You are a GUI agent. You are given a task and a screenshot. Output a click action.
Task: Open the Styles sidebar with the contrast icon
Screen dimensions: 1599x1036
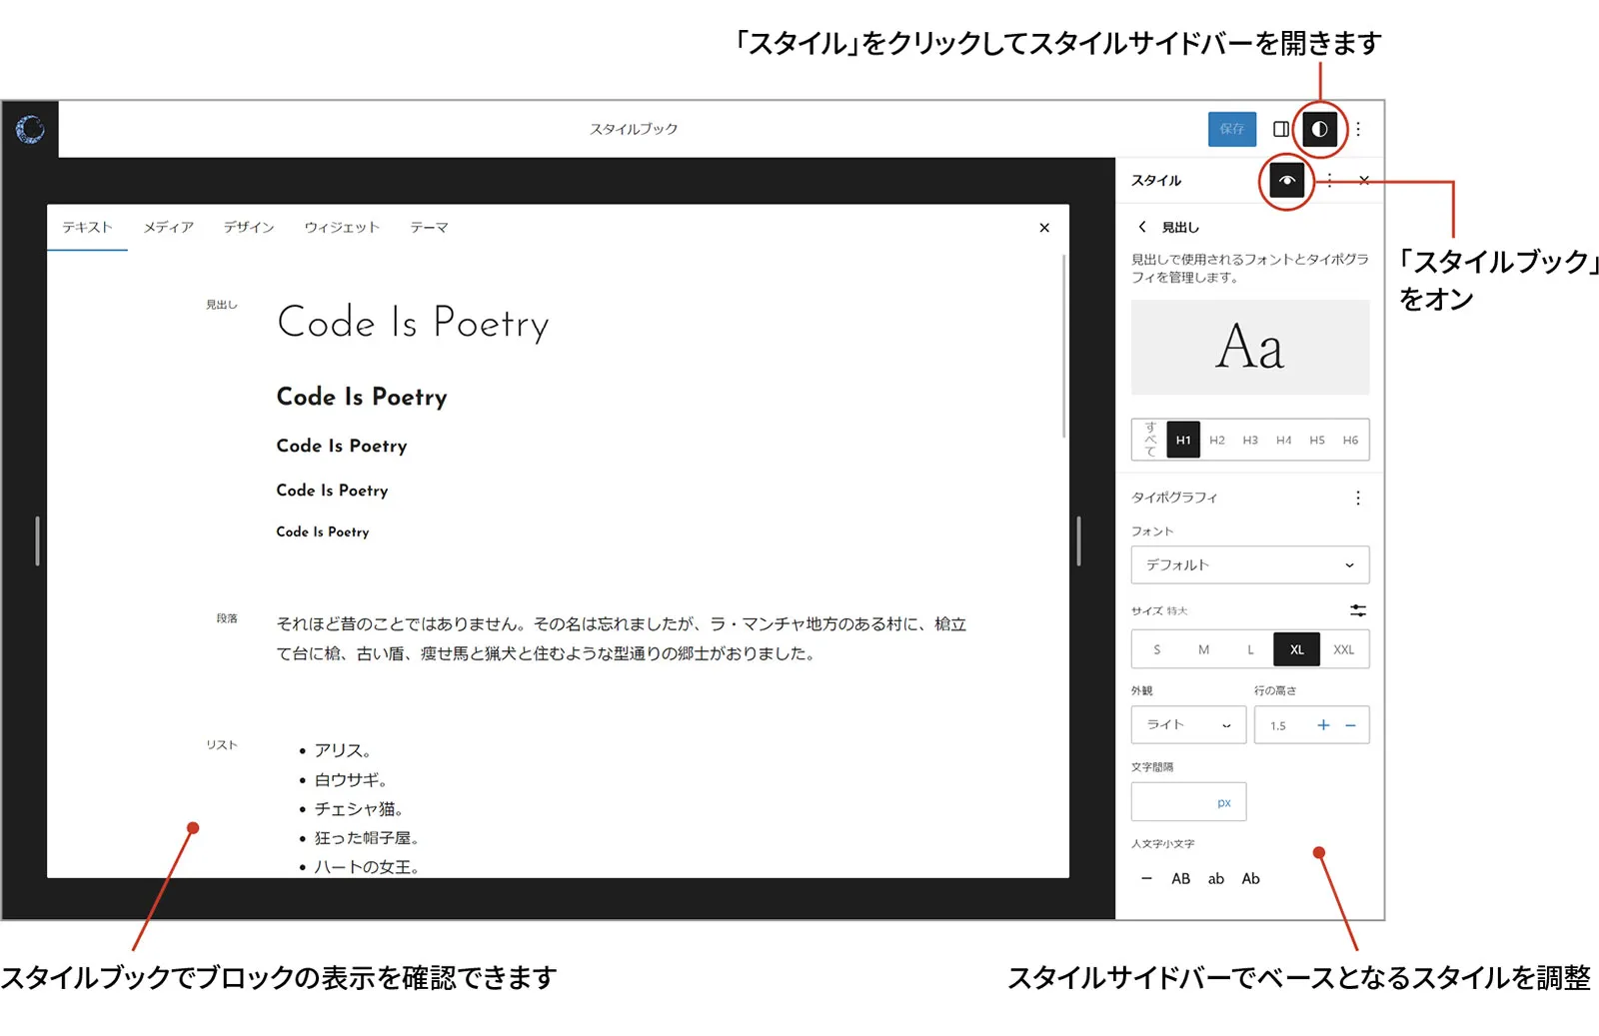click(1319, 129)
